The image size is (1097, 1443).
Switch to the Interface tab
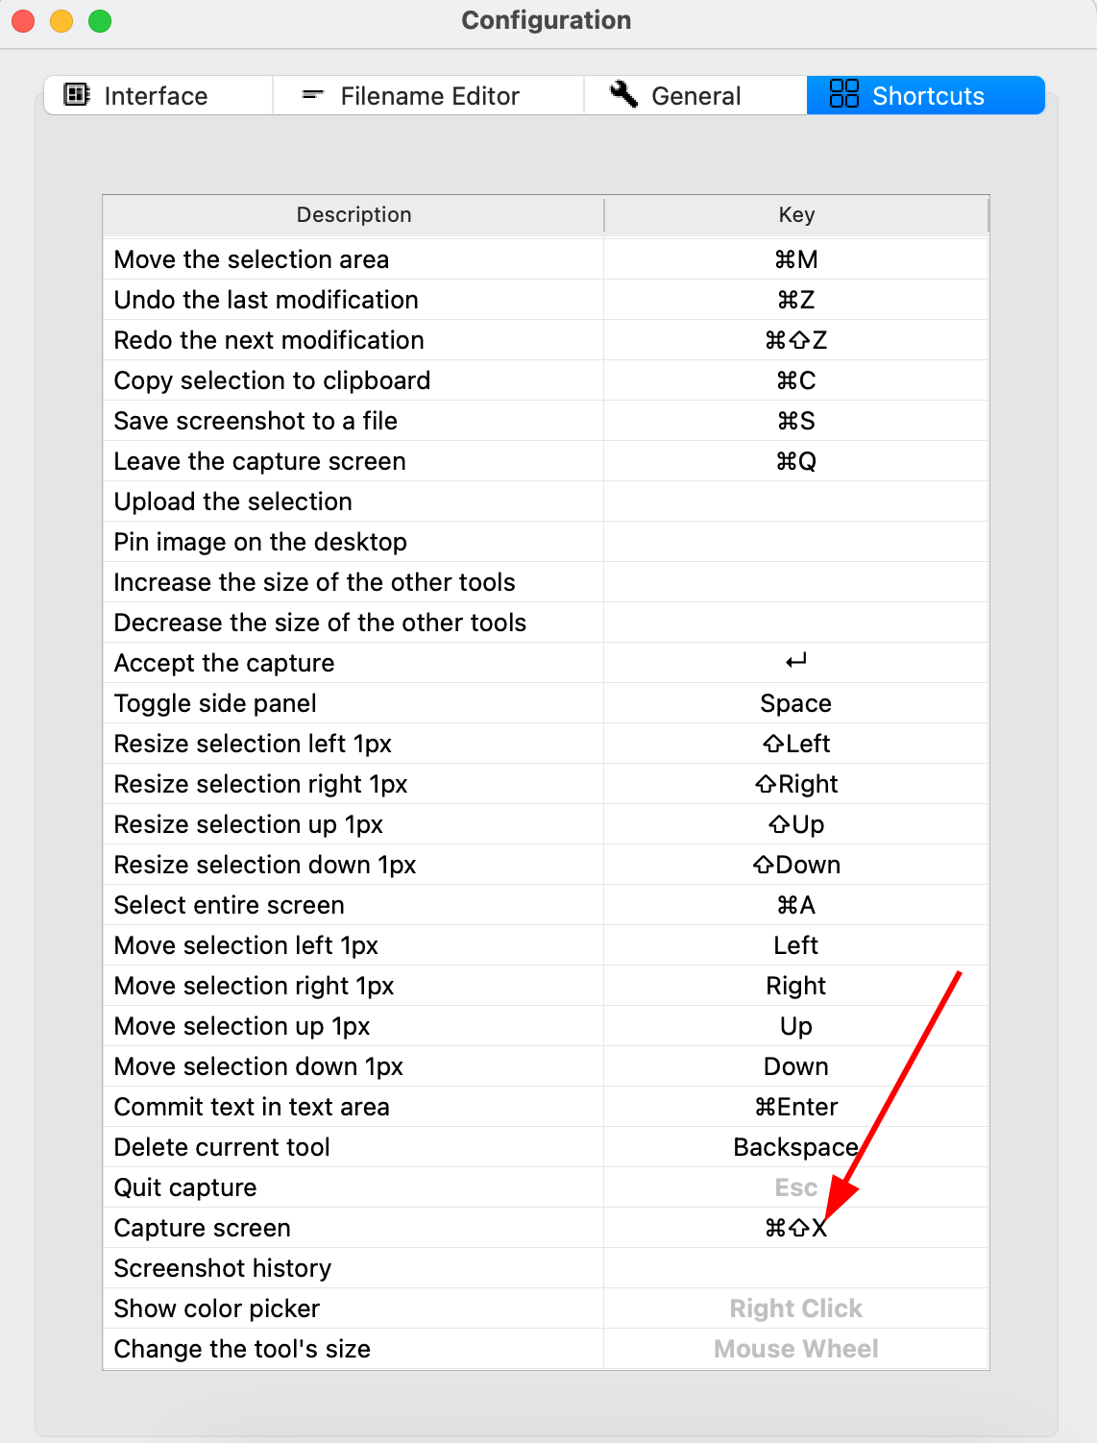point(156,95)
